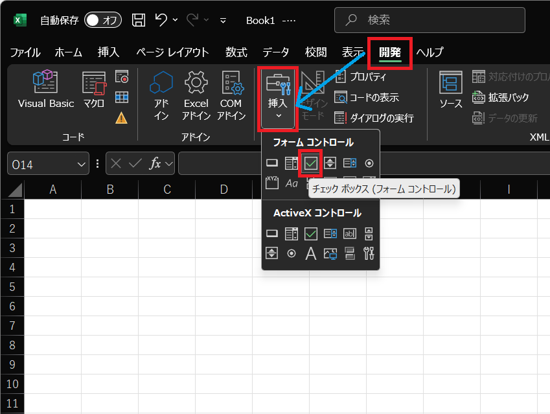Switch to the 数式 tab

(x=236, y=52)
